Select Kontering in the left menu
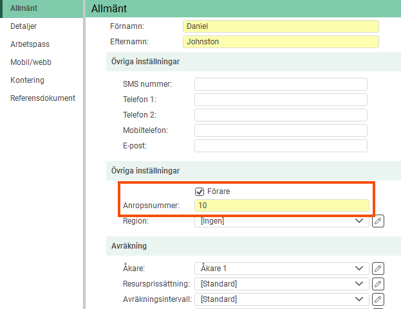The height and width of the screenshot is (309, 401). [x=27, y=80]
